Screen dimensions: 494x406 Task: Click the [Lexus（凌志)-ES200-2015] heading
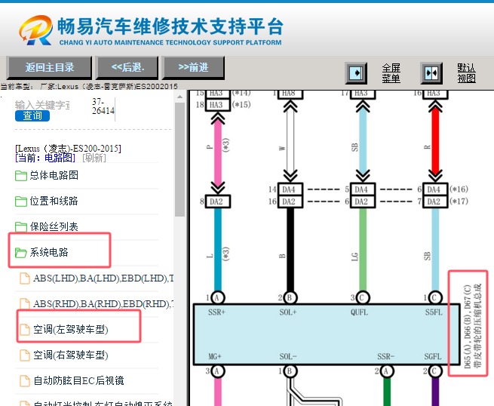pyautogui.click(x=68, y=148)
